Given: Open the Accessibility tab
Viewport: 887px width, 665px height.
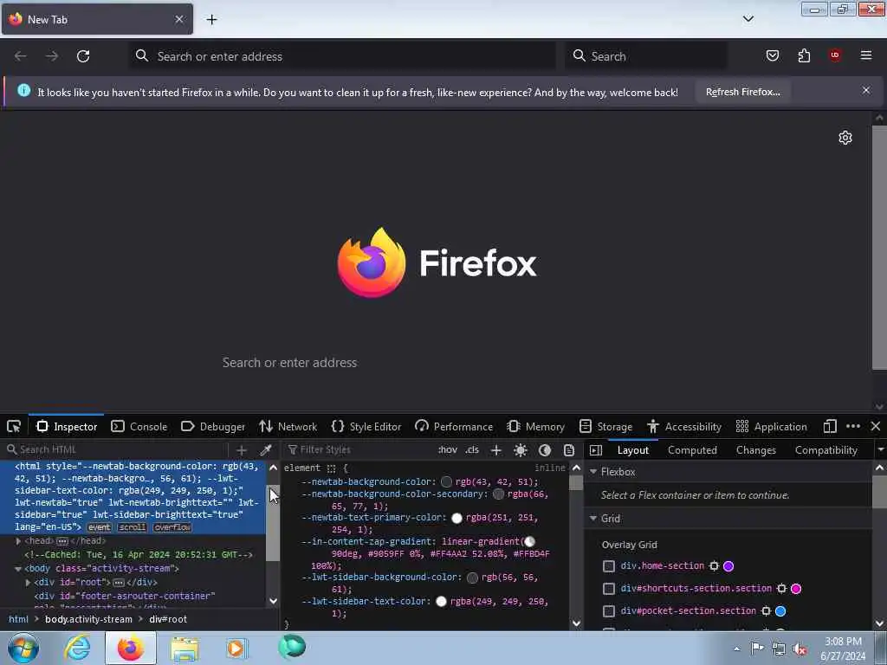Looking at the screenshot, I should point(684,426).
